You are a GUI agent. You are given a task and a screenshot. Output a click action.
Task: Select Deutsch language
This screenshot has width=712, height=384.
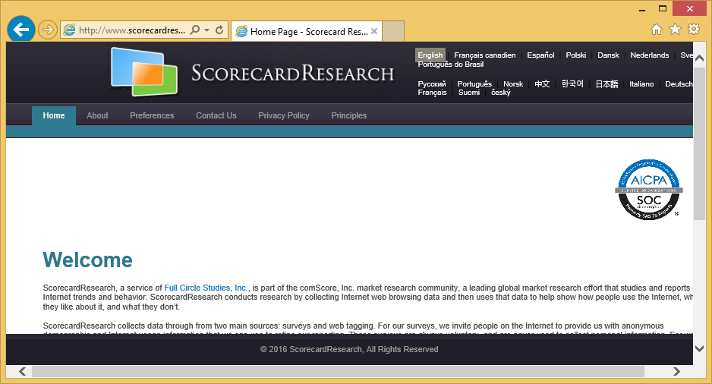pos(679,84)
